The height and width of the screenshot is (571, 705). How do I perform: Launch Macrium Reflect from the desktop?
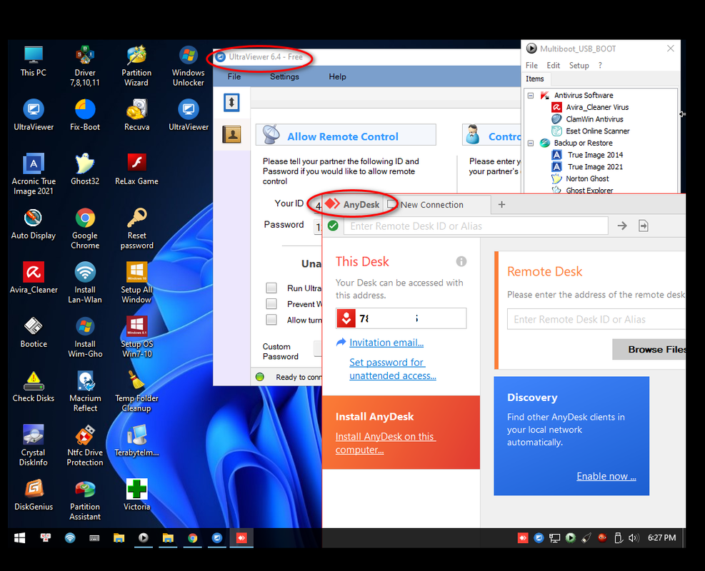coord(85,391)
